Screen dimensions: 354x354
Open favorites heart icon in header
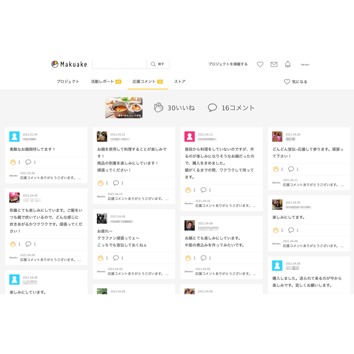[260, 64]
